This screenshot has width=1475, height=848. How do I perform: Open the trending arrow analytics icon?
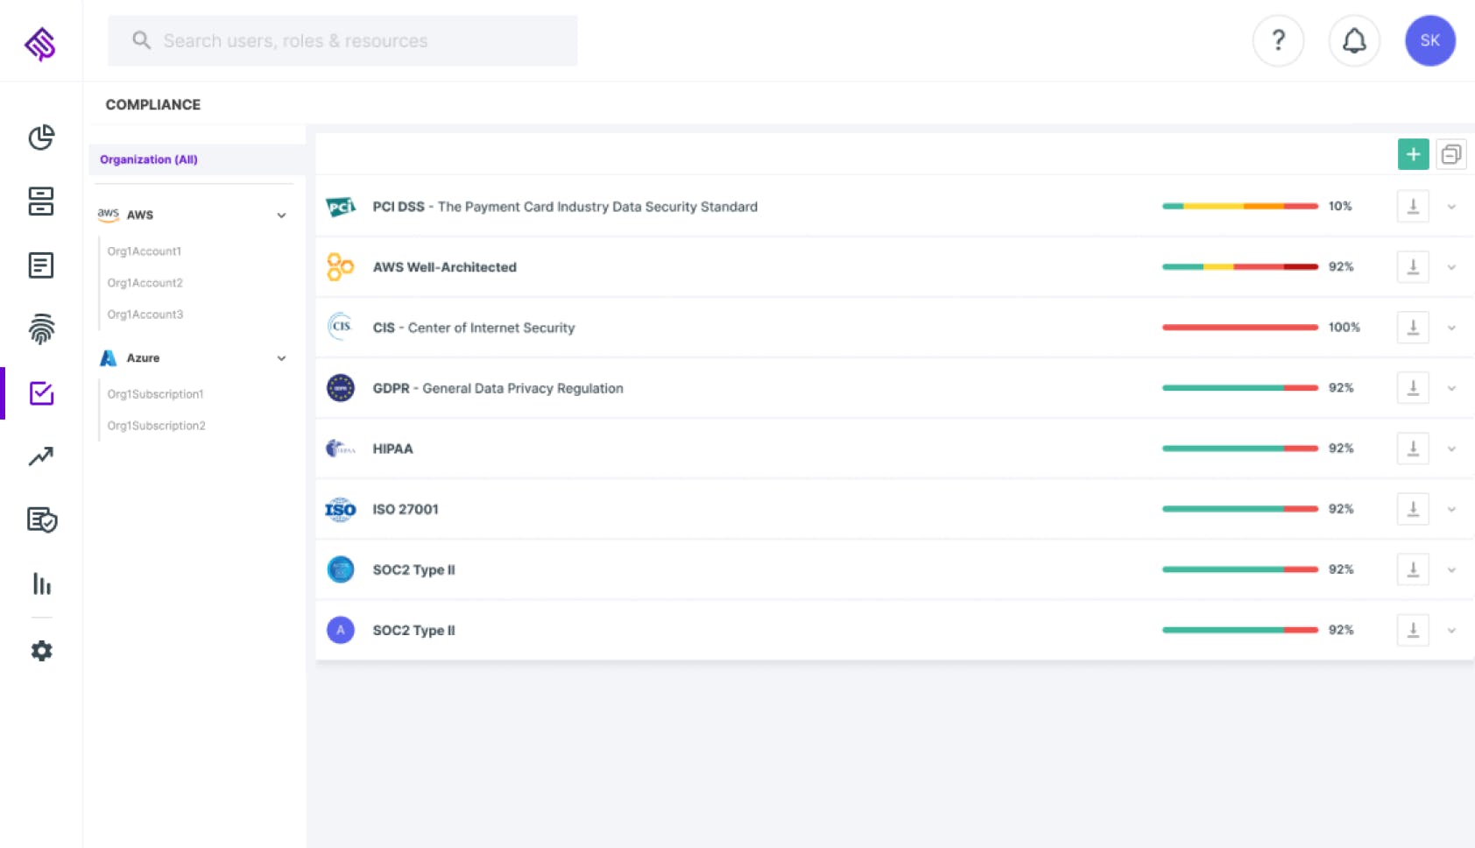point(41,456)
